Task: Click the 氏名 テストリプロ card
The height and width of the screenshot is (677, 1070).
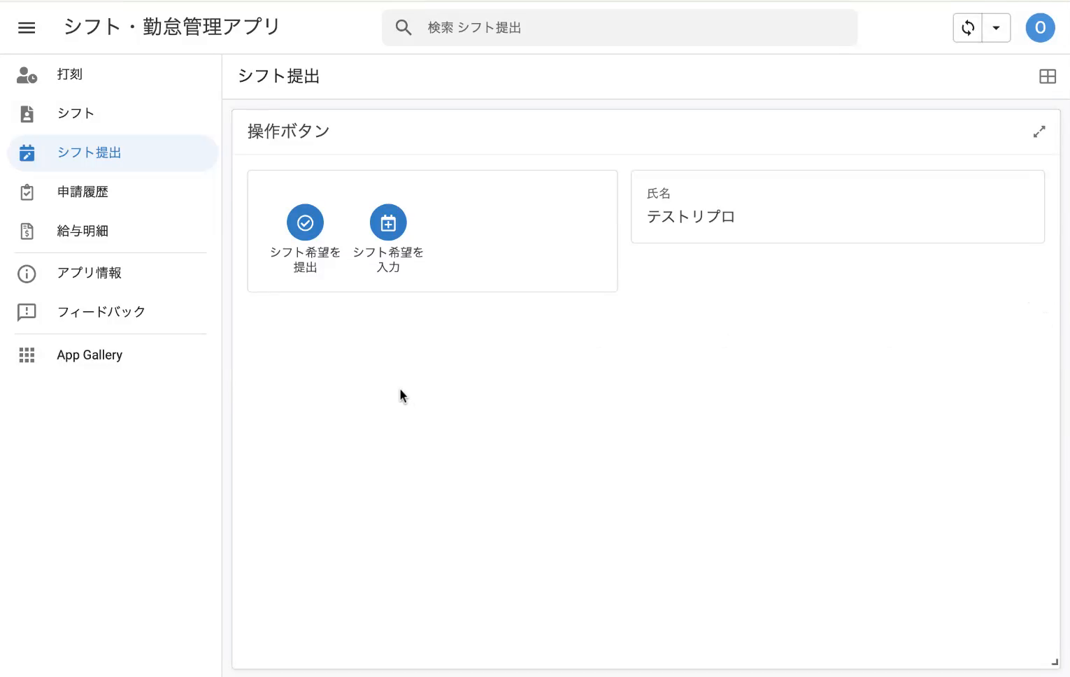Action: pos(838,207)
